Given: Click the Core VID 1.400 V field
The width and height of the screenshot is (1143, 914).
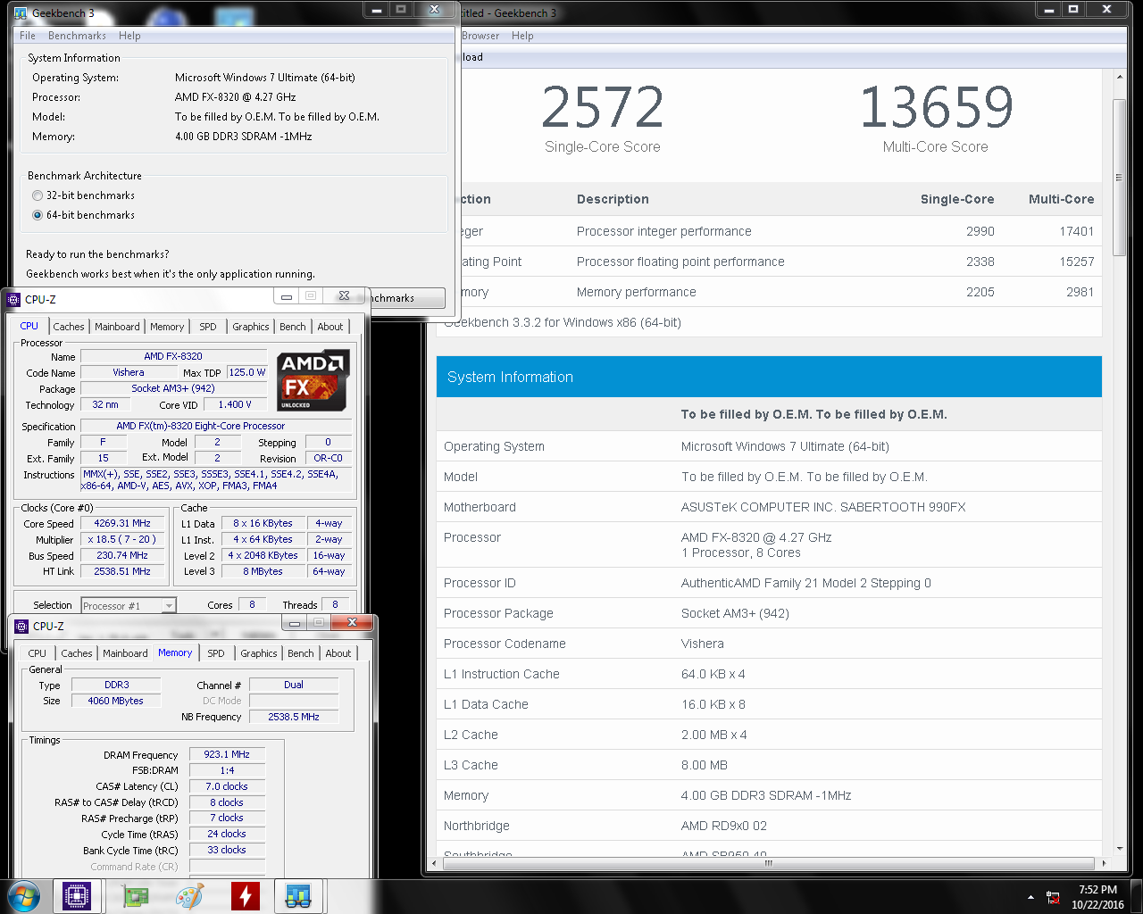Looking at the screenshot, I should (x=235, y=404).
